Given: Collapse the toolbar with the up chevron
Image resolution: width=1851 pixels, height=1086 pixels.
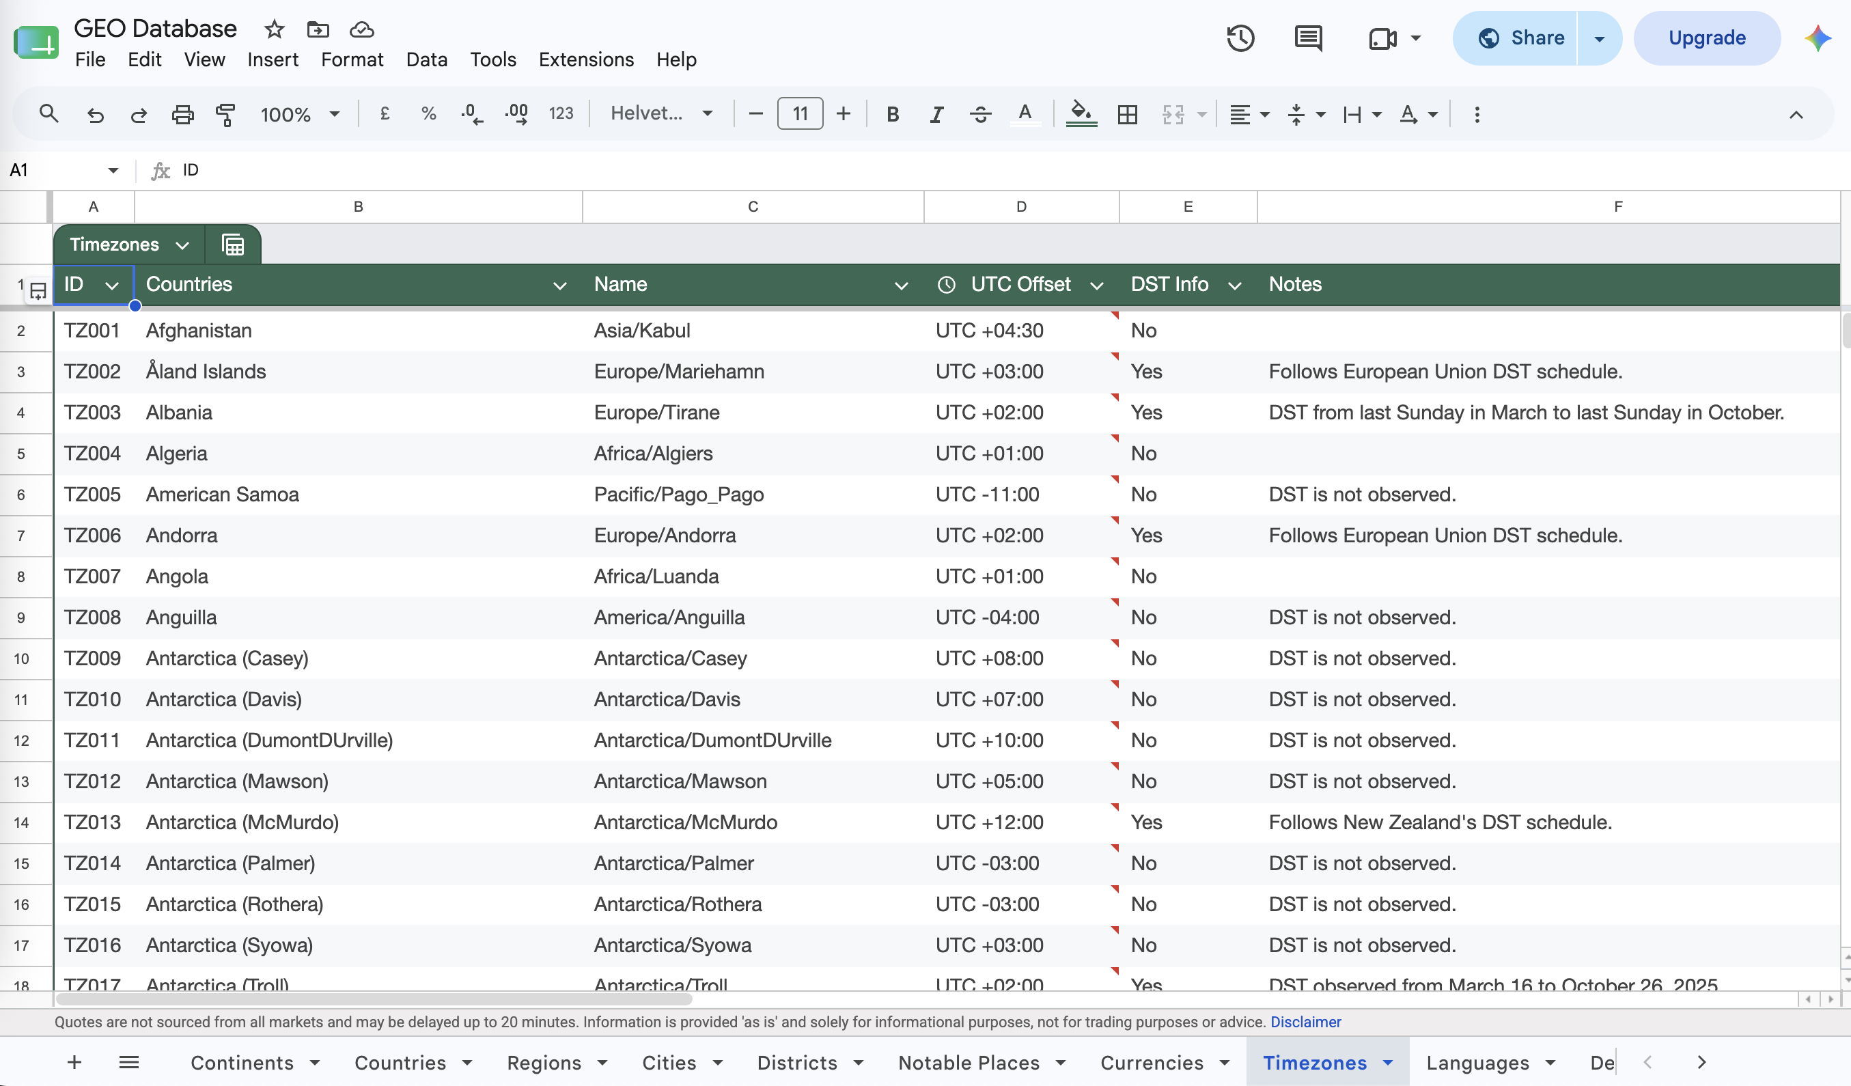Looking at the screenshot, I should (1795, 115).
